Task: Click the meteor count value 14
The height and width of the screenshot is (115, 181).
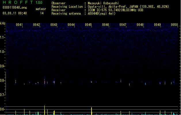Action: (42, 13)
